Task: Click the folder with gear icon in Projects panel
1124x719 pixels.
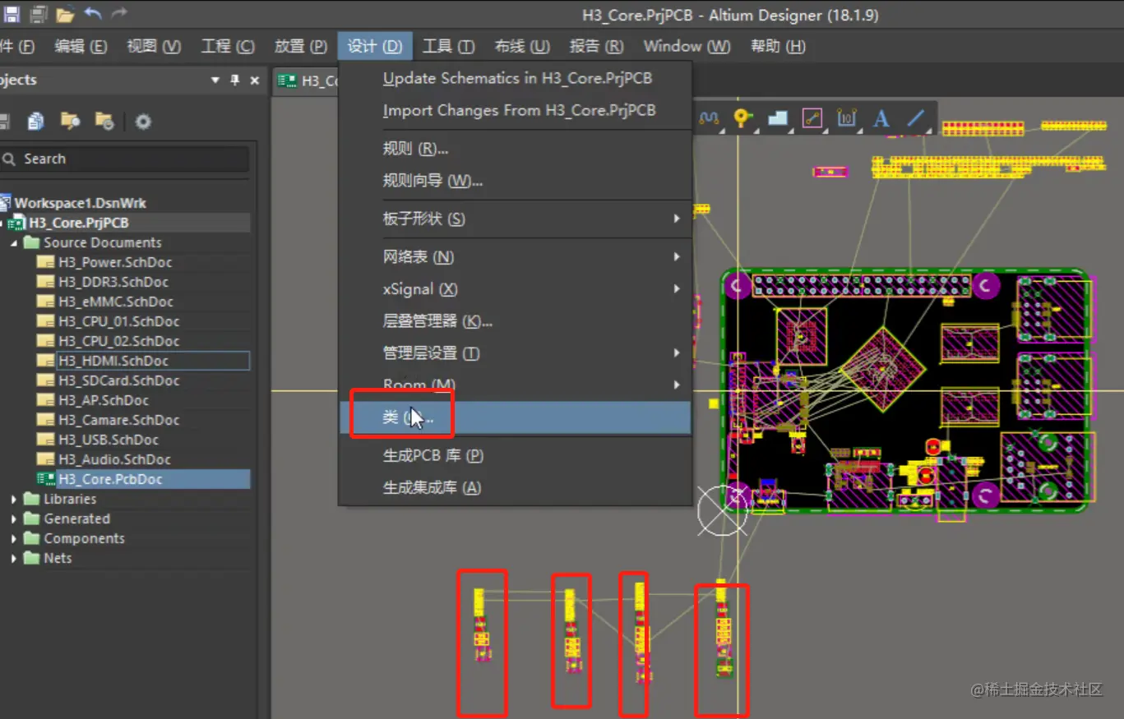Action: [x=104, y=122]
